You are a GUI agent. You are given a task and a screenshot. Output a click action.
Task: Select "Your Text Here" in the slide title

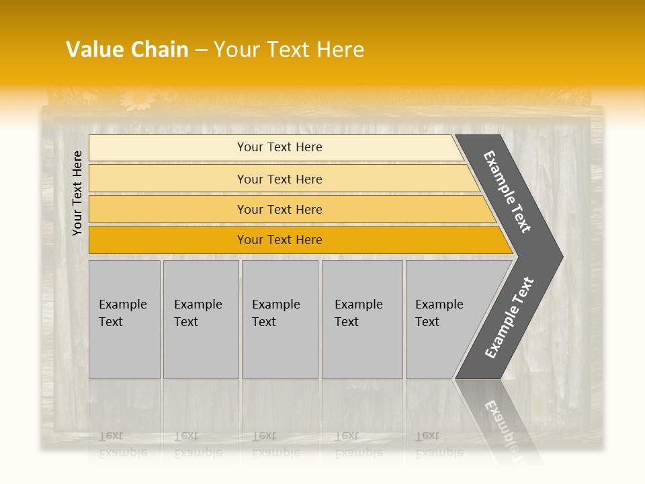(x=289, y=50)
